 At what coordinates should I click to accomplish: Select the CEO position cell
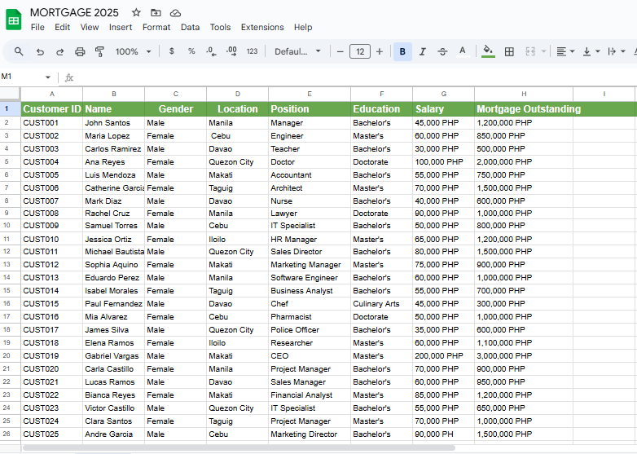point(310,356)
